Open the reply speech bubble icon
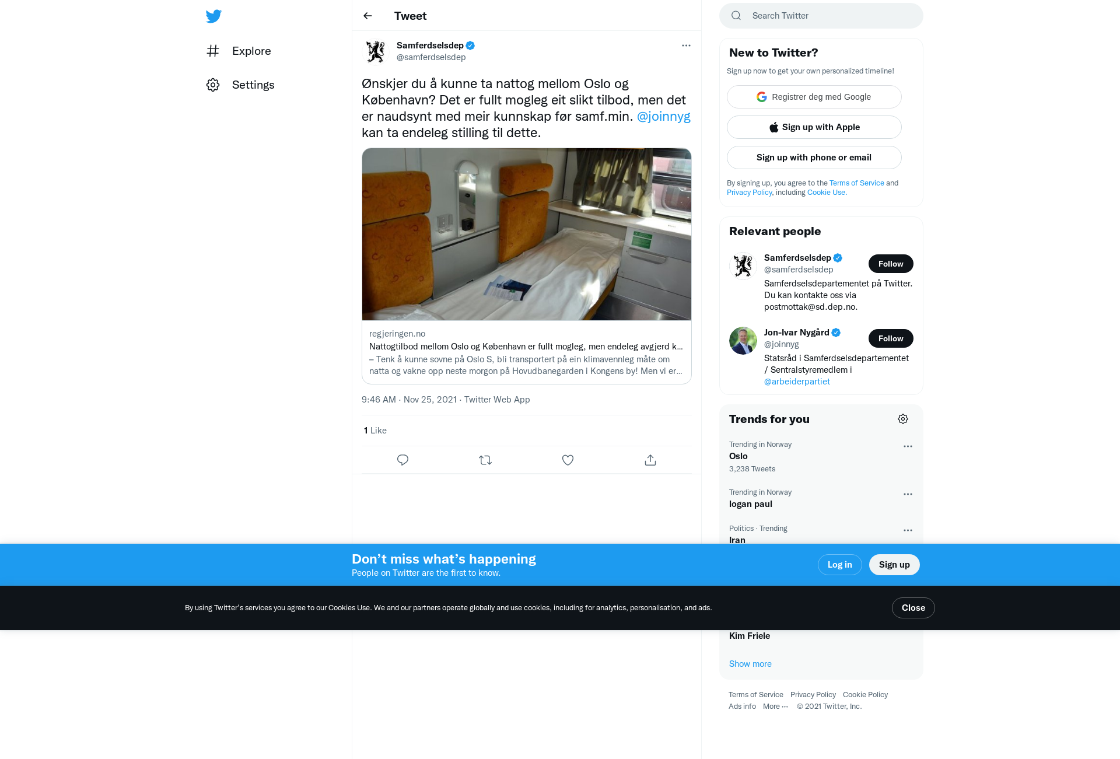Screen dimensions: 1120x759 (x=402, y=460)
